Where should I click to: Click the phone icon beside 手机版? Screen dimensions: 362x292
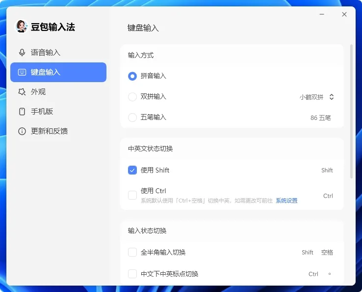[x=22, y=112]
